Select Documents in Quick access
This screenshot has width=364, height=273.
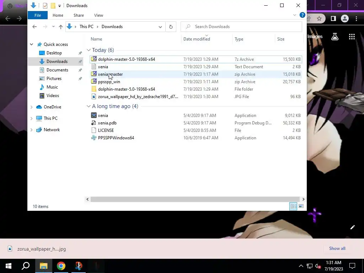pyautogui.click(x=57, y=70)
